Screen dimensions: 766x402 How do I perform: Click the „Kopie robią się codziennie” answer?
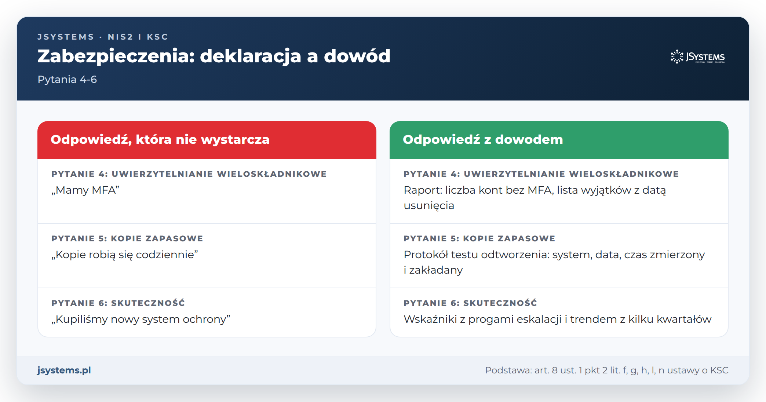125,255
